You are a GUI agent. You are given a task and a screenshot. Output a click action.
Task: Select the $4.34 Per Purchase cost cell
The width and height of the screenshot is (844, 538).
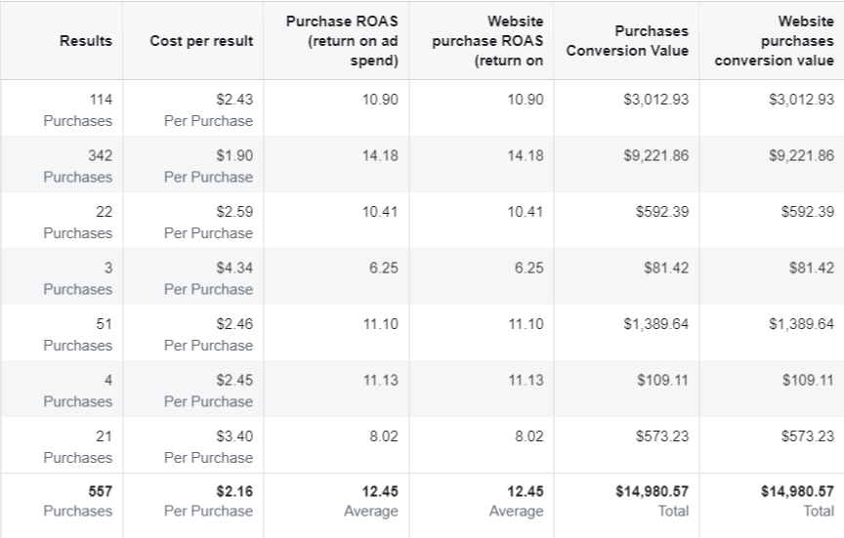coord(209,278)
